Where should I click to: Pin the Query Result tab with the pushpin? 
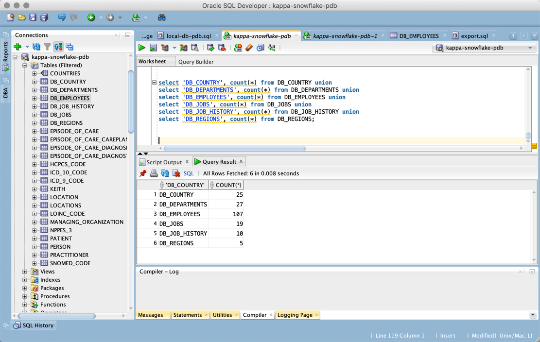pos(143,173)
